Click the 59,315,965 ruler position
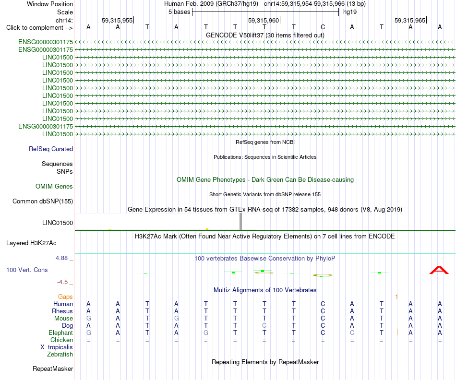The height and width of the screenshot is (380, 456). pos(410,20)
